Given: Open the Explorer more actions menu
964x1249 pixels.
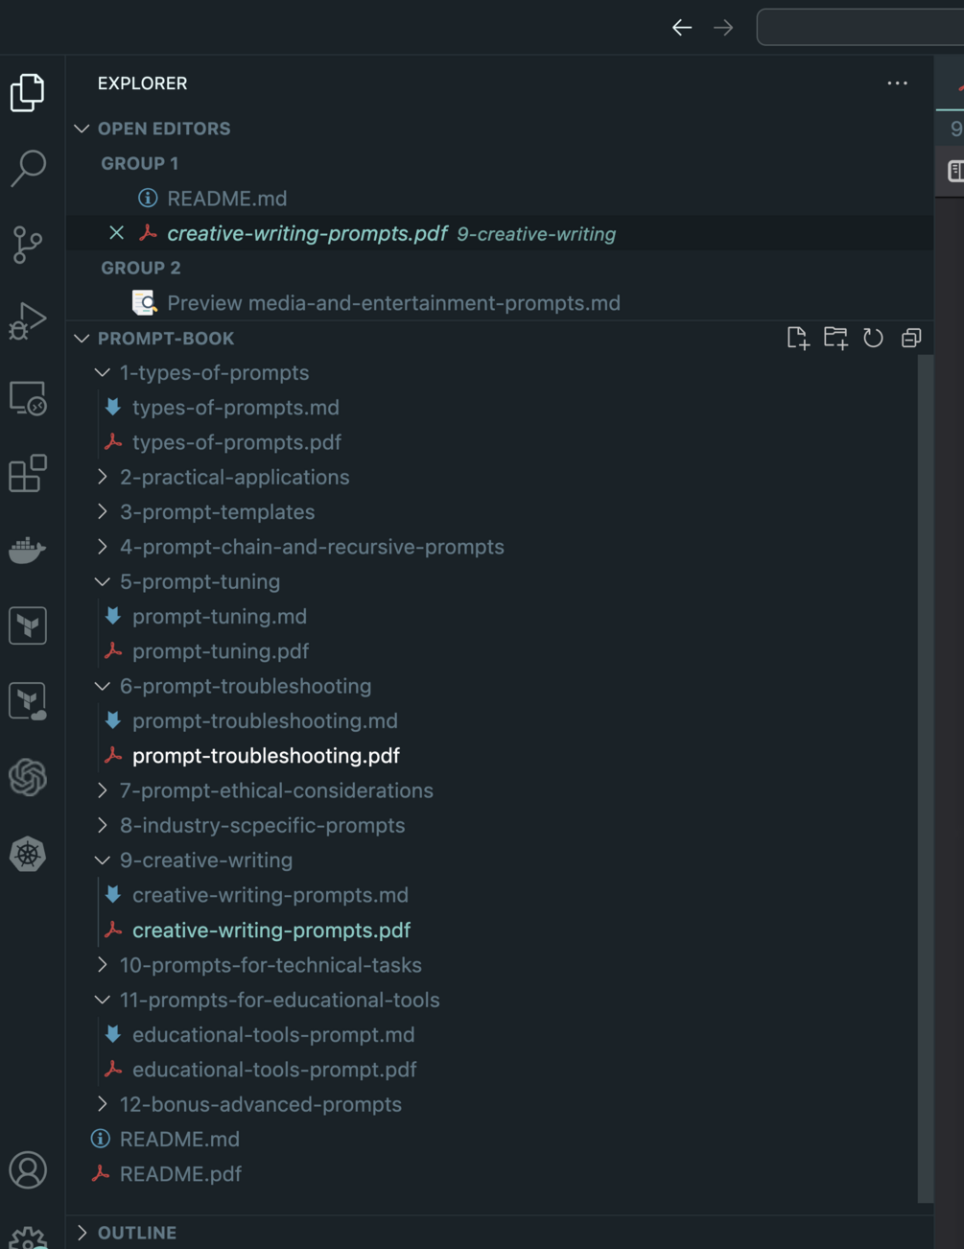Looking at the screenshot, I should [897, 83].
